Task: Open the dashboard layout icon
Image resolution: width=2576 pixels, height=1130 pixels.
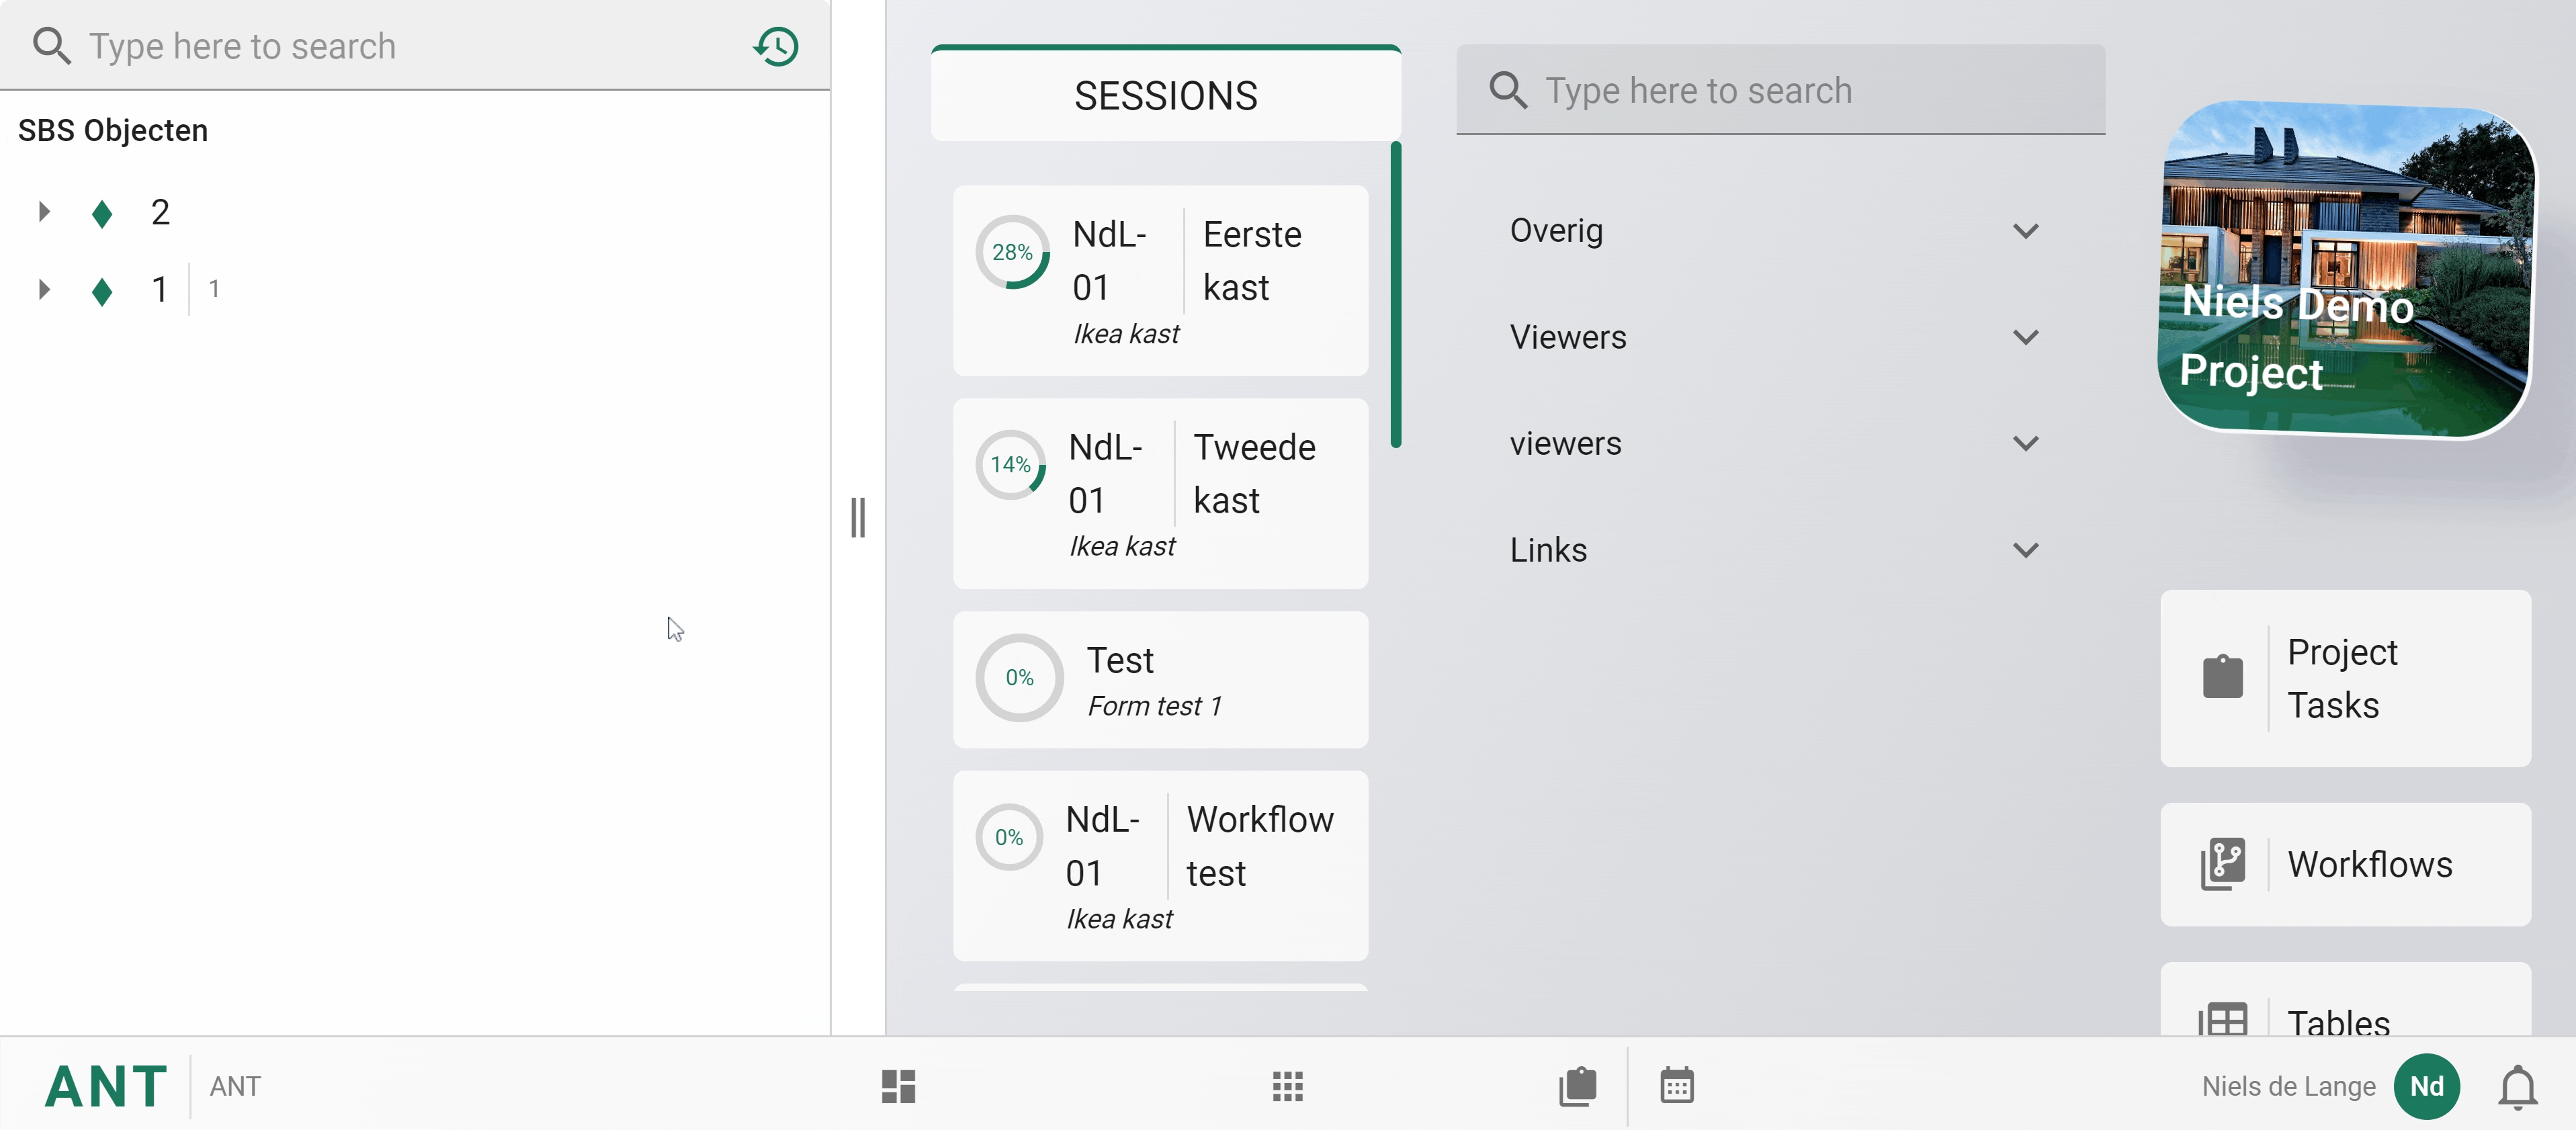Action: 898,1086
